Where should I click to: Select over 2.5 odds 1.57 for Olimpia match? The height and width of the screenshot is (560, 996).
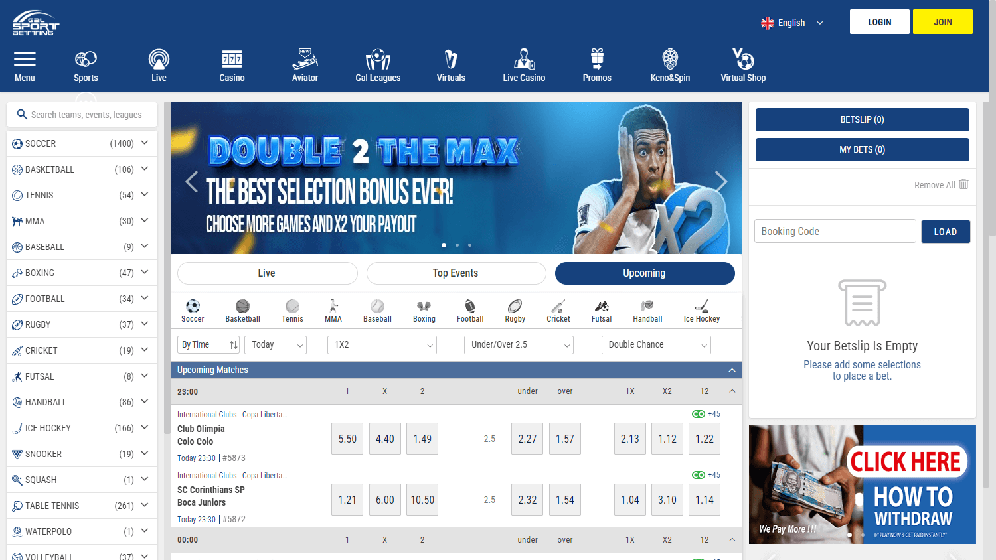point(565,439)
